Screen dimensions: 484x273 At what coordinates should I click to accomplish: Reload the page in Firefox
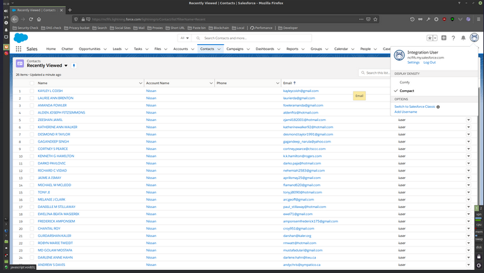pyautogui.click(x=31, y=19)
